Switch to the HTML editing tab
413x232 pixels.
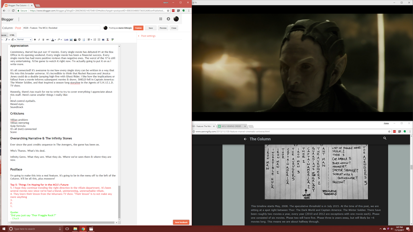pyautogui.click(x=12, y=35)
